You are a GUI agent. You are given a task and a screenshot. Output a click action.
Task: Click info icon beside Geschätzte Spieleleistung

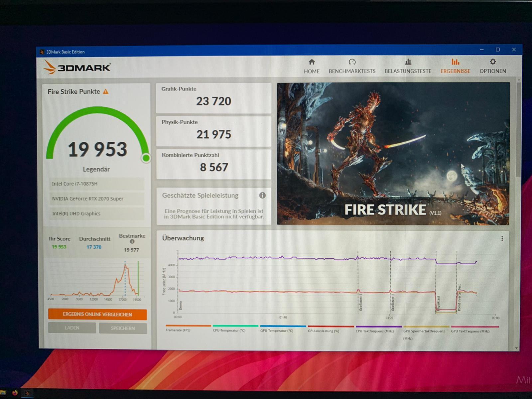click(x=262, y=195)
